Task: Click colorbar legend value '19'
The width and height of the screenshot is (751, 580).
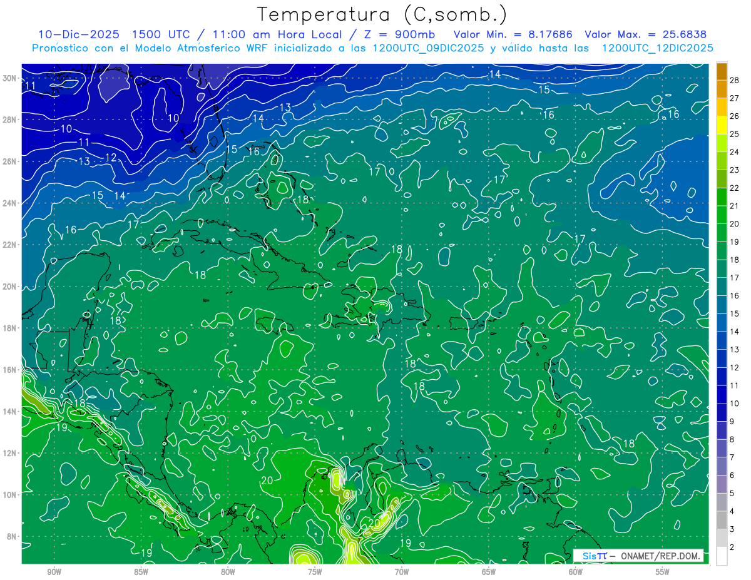Action: (734, 242)
